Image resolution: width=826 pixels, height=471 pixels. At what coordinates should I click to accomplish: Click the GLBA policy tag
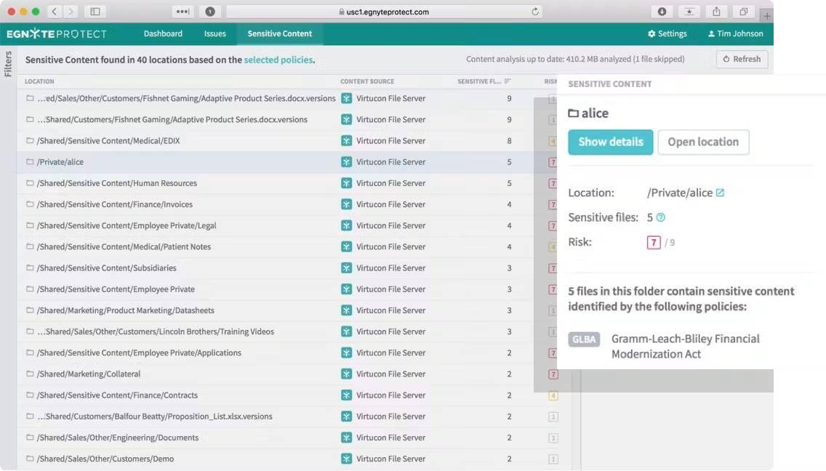pos(584,339)
